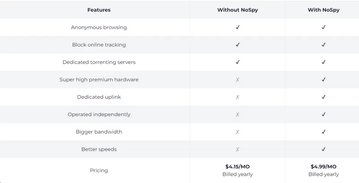This screenshot has width=359, height=183.
Task: Select the With NoSpy column header
Action: (x=324, y=10)
